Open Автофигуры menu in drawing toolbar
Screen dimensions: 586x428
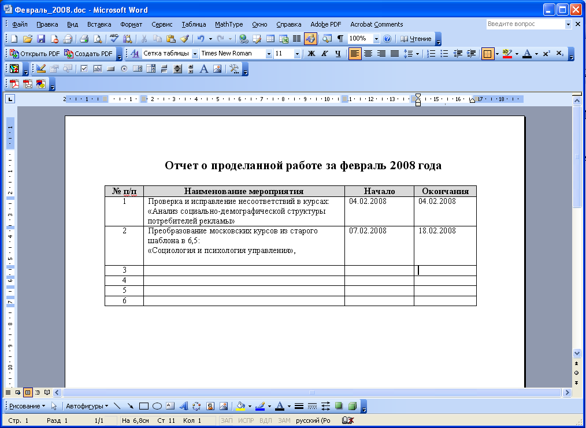(87, 406)
